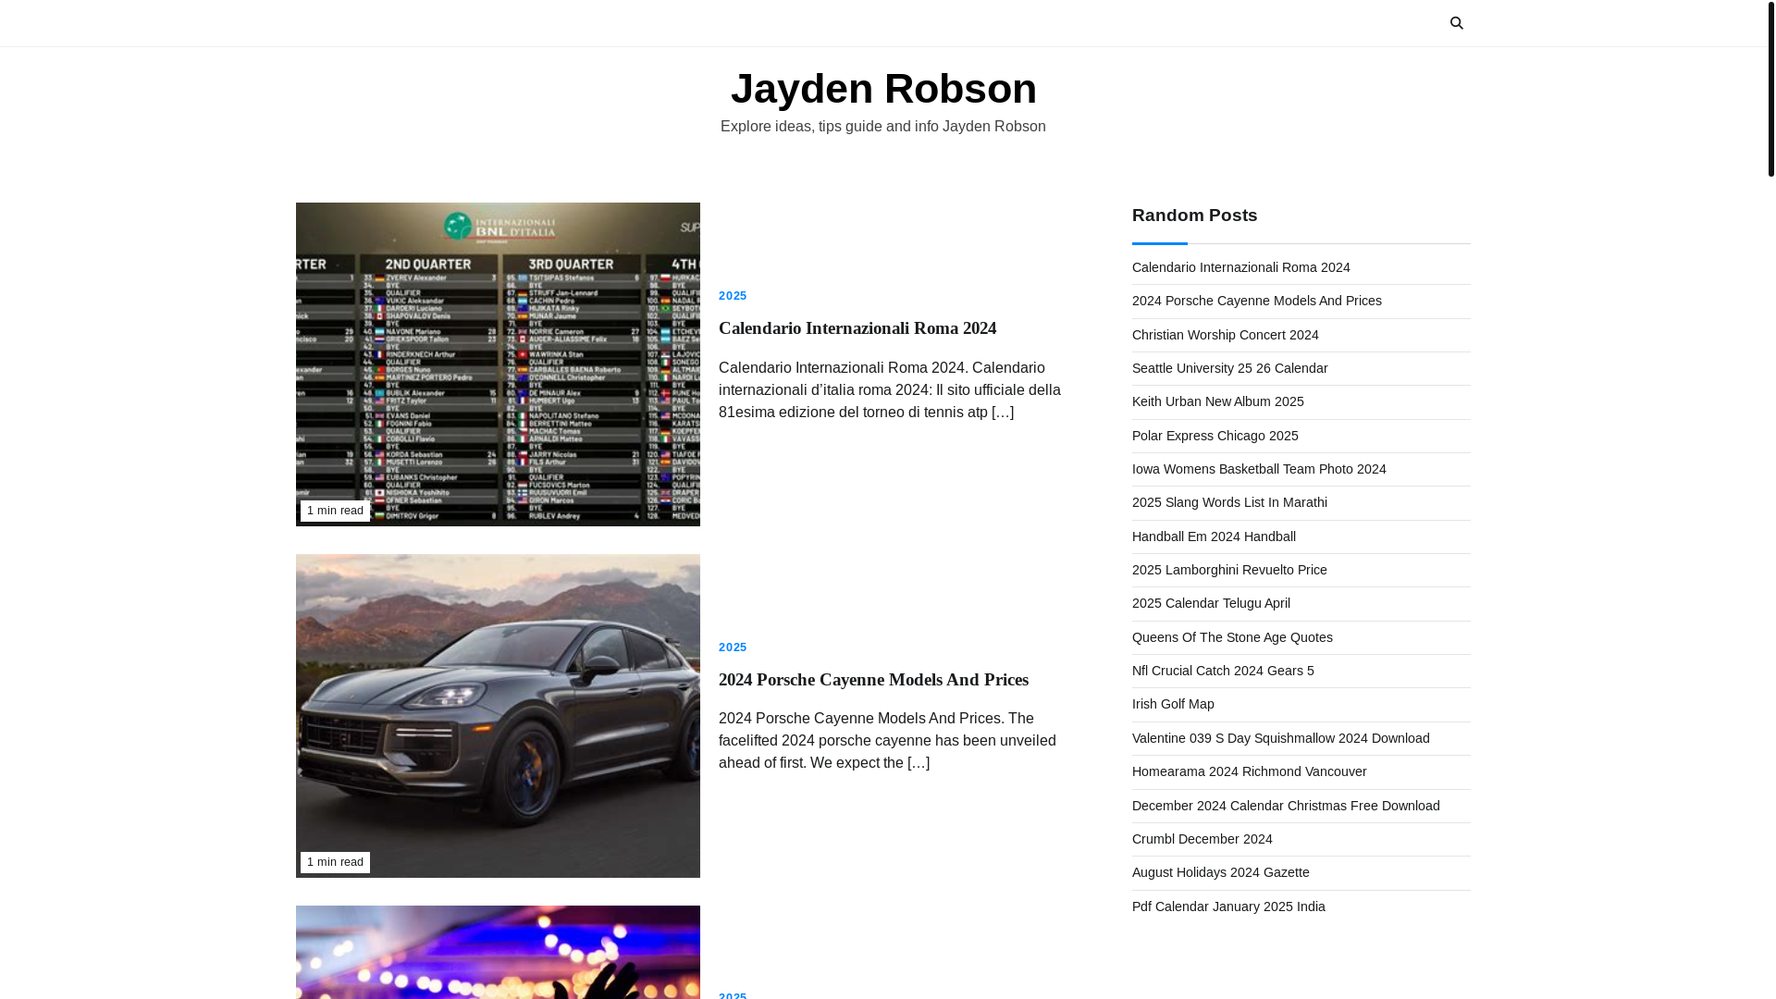Image resolution: width=1776 pixels, height=999 pixels.
Task: Open the 2025 Lamborghini Revuelto Price post
Action: 1229,570
